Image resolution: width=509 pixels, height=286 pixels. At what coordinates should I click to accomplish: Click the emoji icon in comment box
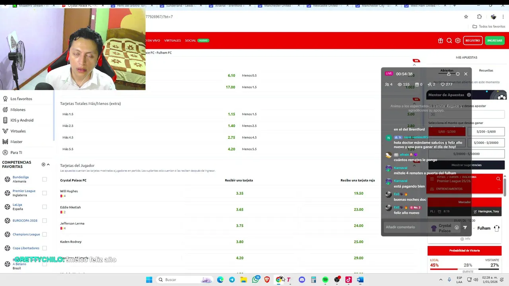457,228
